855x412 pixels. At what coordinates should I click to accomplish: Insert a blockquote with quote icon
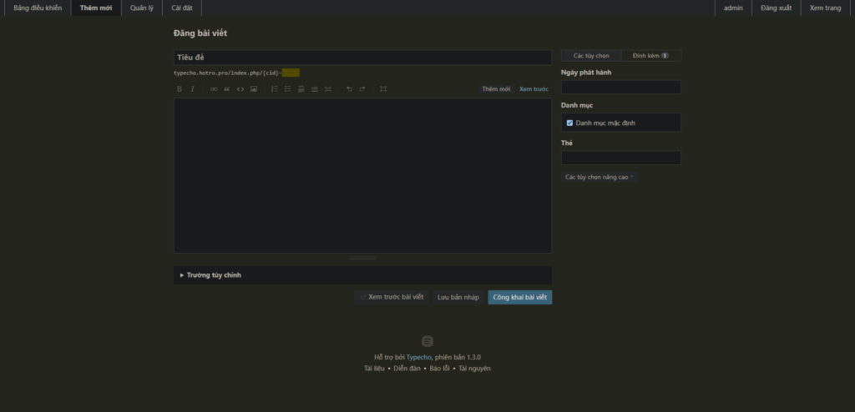coord(227,89)
